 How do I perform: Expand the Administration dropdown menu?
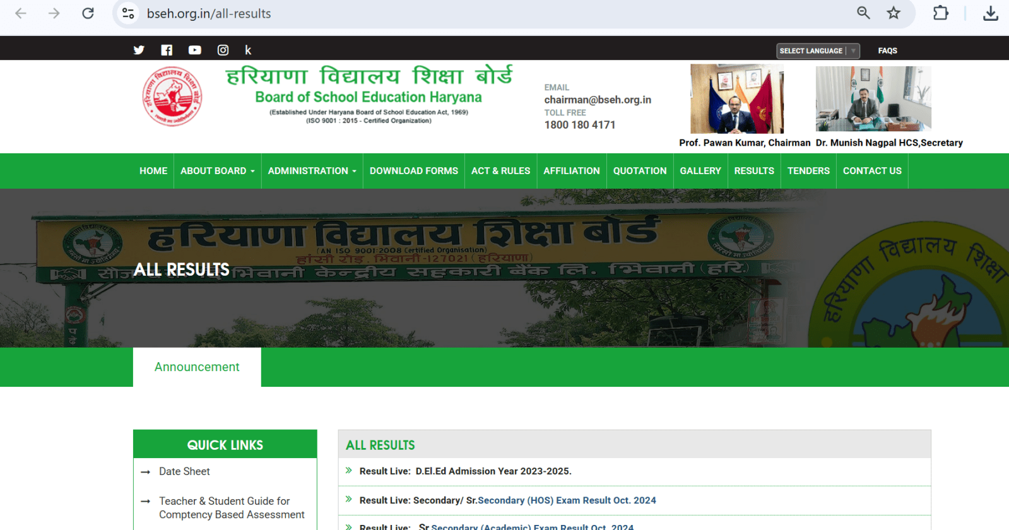pos(312,171)
